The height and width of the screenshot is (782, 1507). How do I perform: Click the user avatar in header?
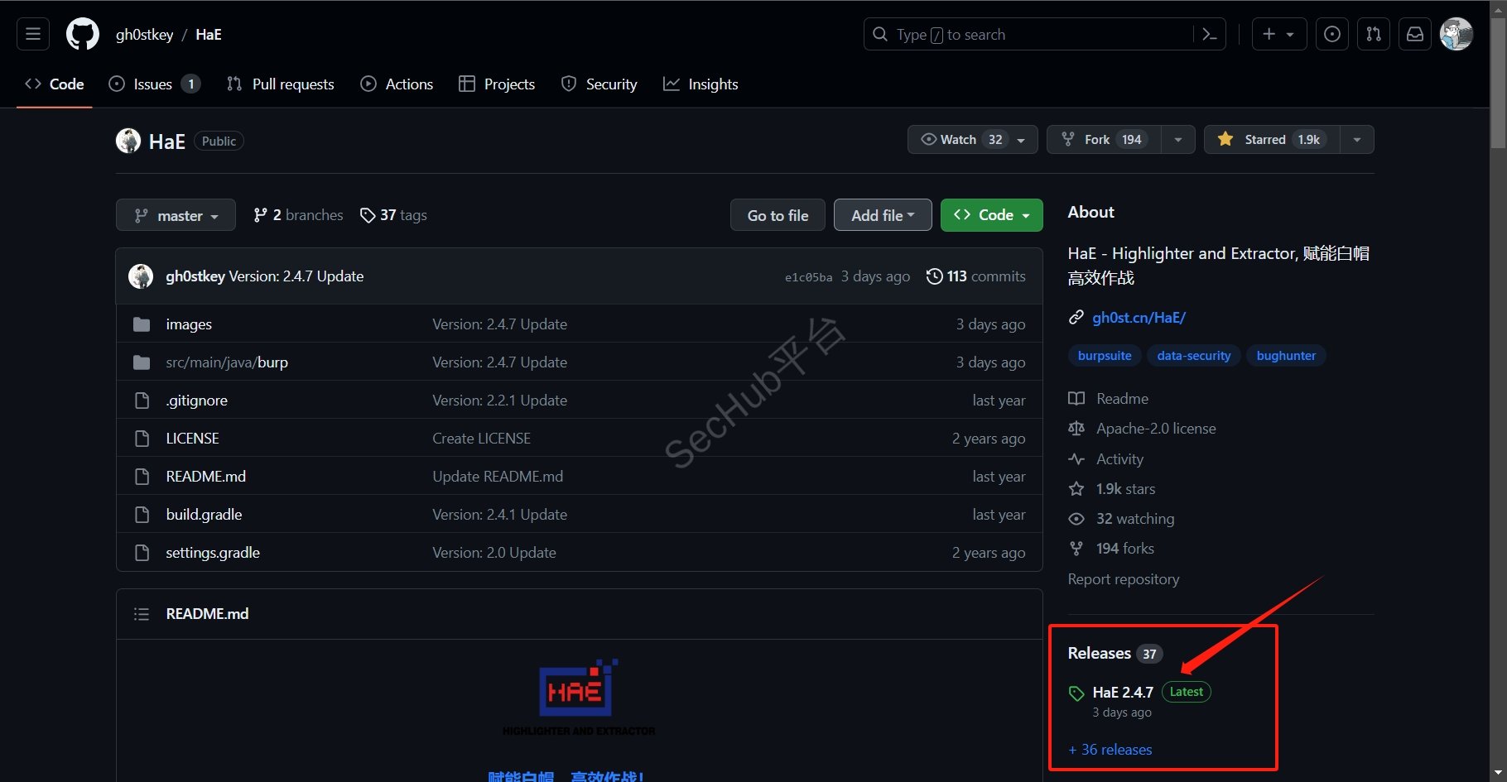(1456, 34)
